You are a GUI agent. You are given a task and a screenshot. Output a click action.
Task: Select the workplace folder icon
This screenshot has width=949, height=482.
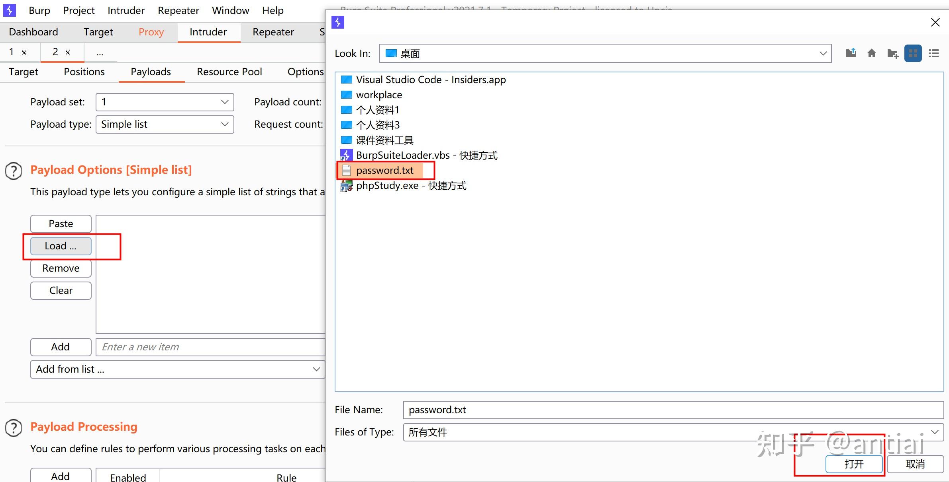(347, 95)
